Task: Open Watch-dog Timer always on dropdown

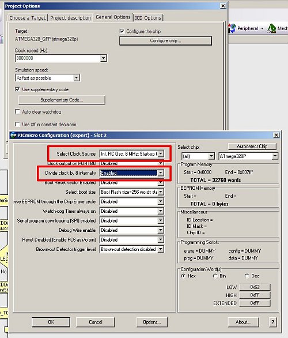Action: pyautogui.click(x=161, y=211)
